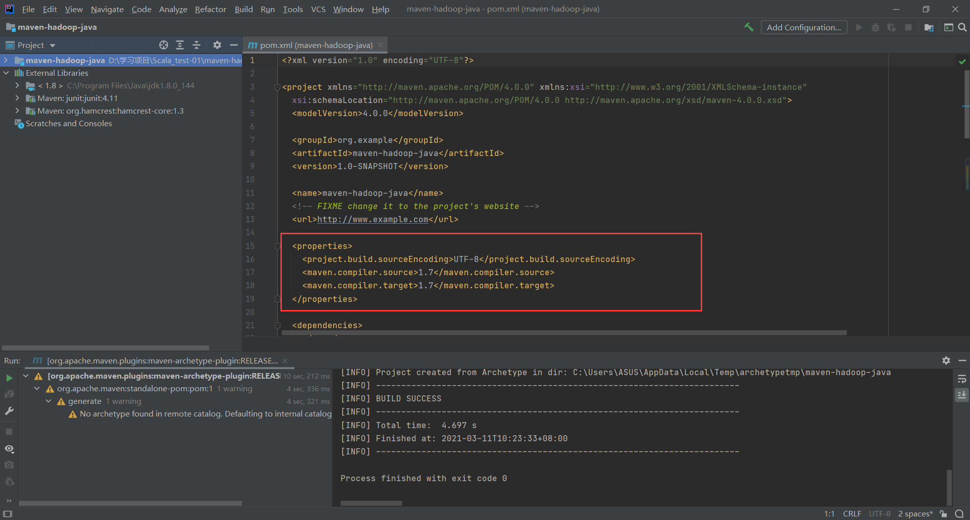This screenshot has width=970, height=520.
Task: Toggle Scroll to End in the console
Action: (x=961, y=396)
